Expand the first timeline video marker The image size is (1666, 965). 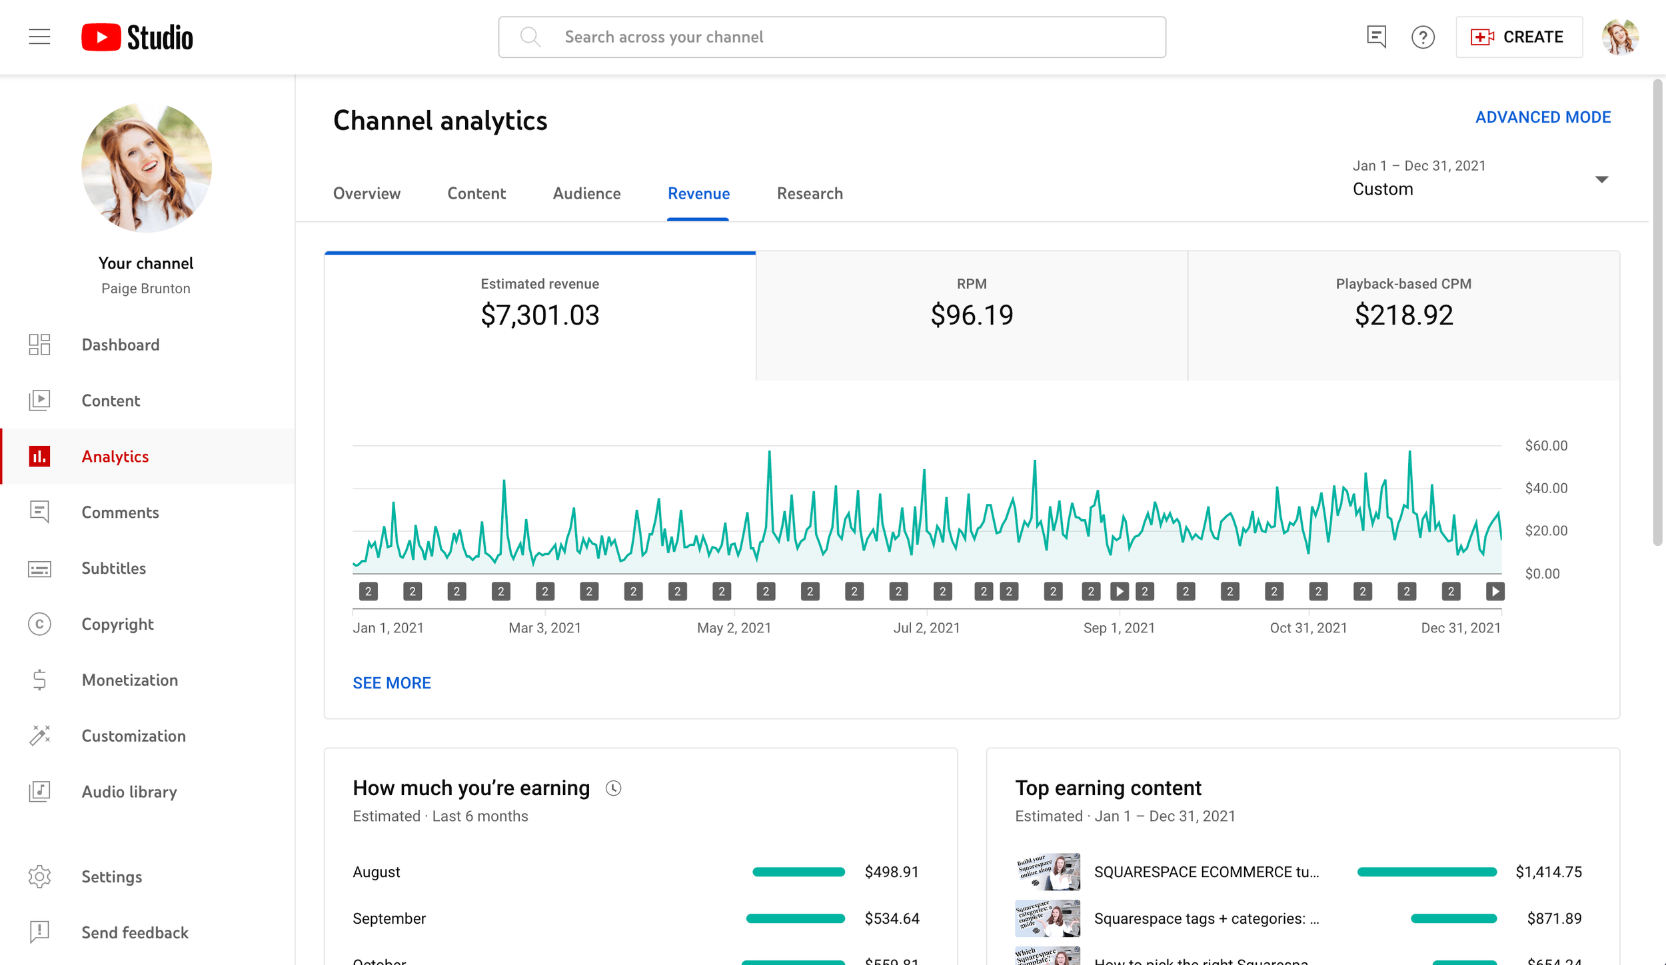[x=369, y=592]
